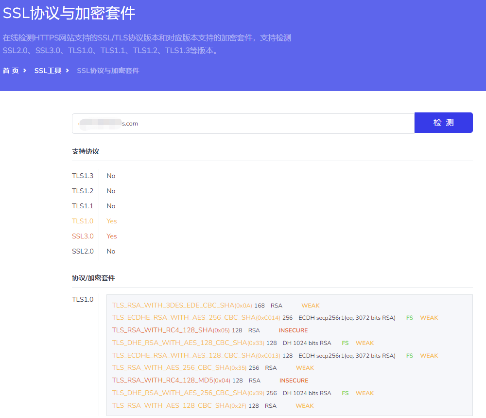This screenshot has height=418, width=486.
Task: Click the TLS_DHE_RSA_WITH_AES_256_CBC_SHA cipher suite
Action: pyautogui.click(x=179, y=393)
